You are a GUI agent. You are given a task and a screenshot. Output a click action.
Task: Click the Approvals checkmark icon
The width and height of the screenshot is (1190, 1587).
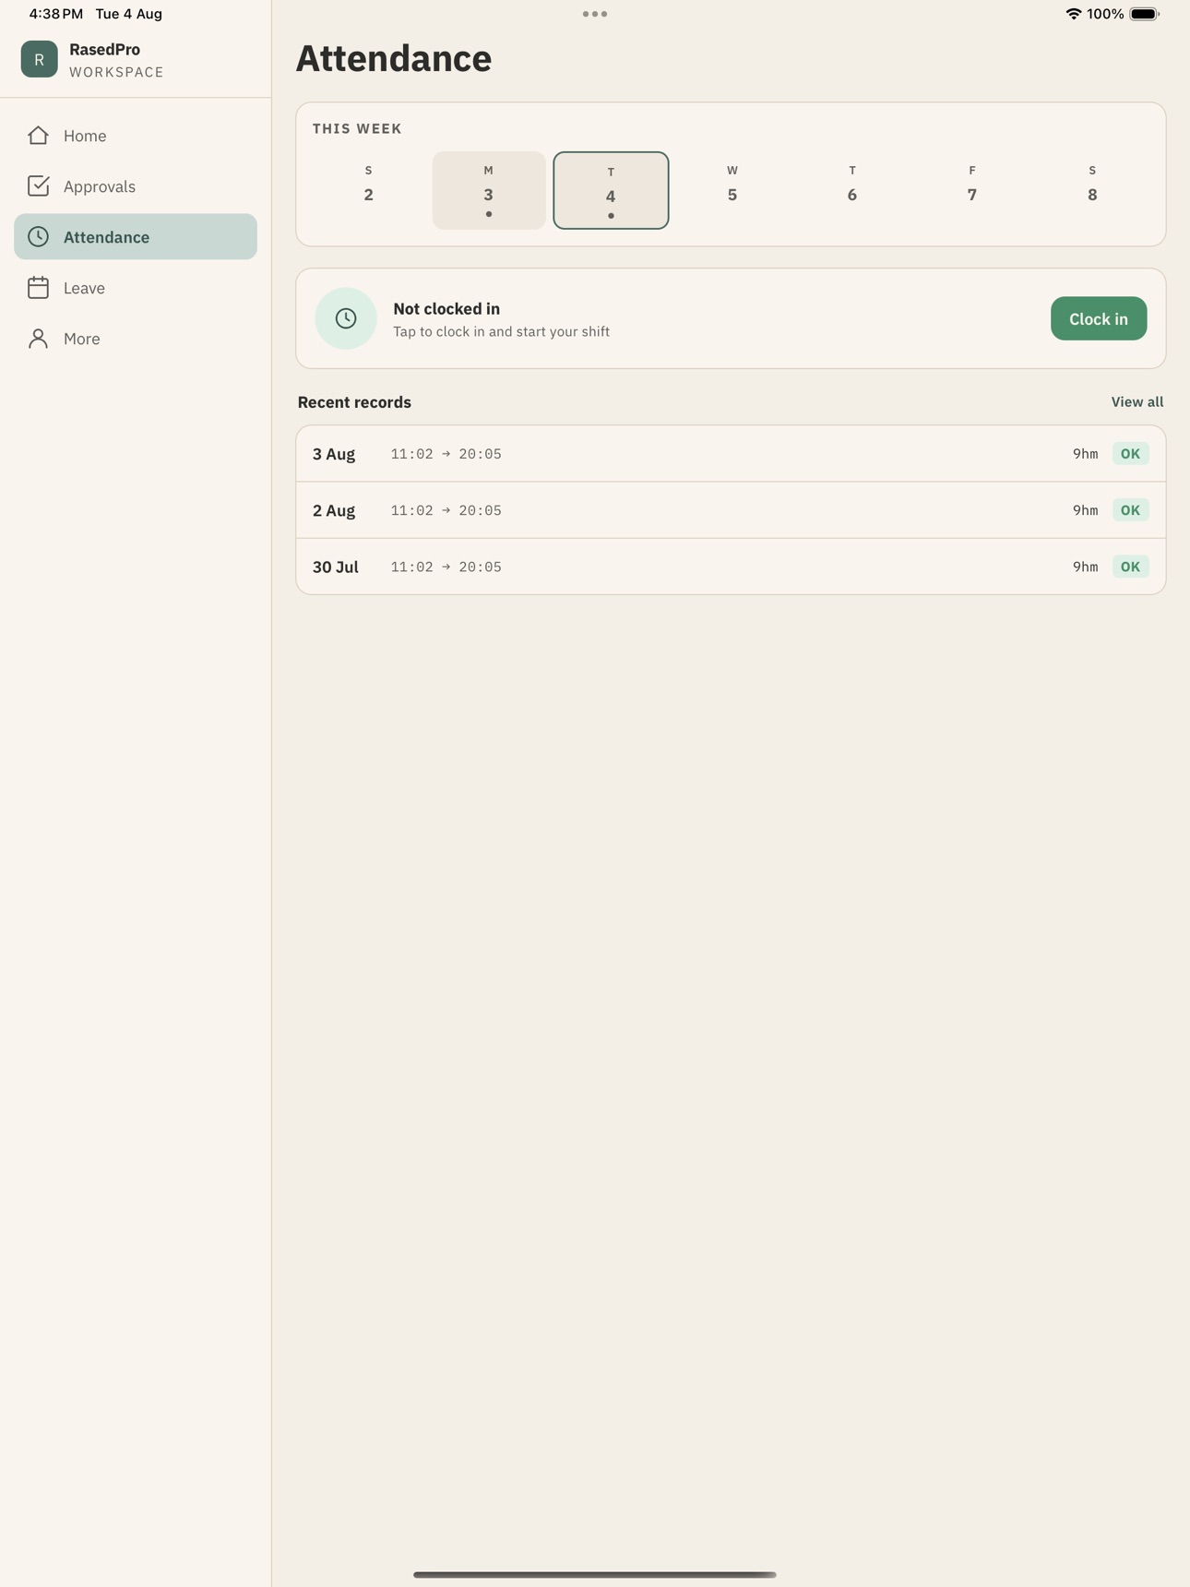pyautogui.click(x=38, y=186)
